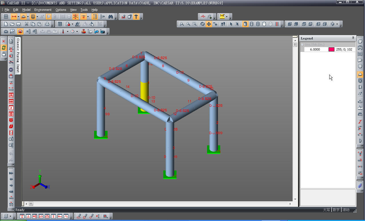Toggle the highlighted ruler display icon
Screen dimensions: 365x221
pos(95,17)
